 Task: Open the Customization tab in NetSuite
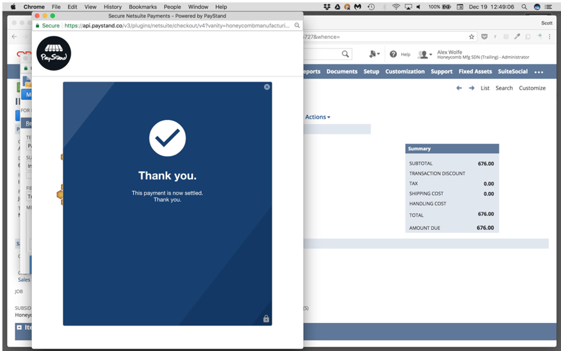point(405,72)
